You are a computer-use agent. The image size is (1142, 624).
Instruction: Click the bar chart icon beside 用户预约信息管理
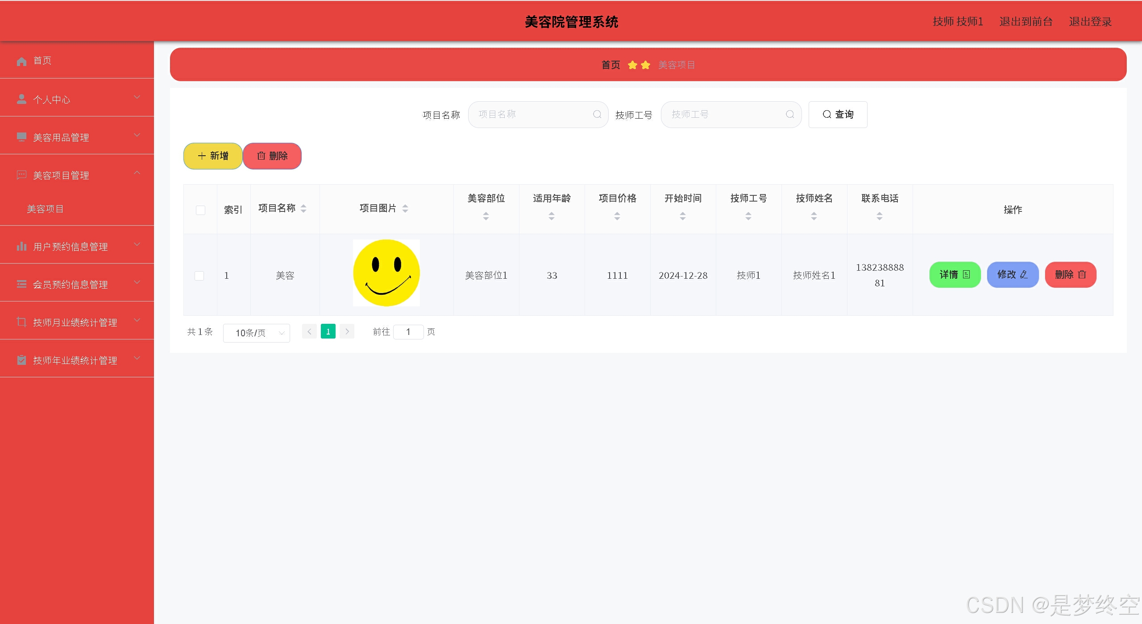point(21,246)
